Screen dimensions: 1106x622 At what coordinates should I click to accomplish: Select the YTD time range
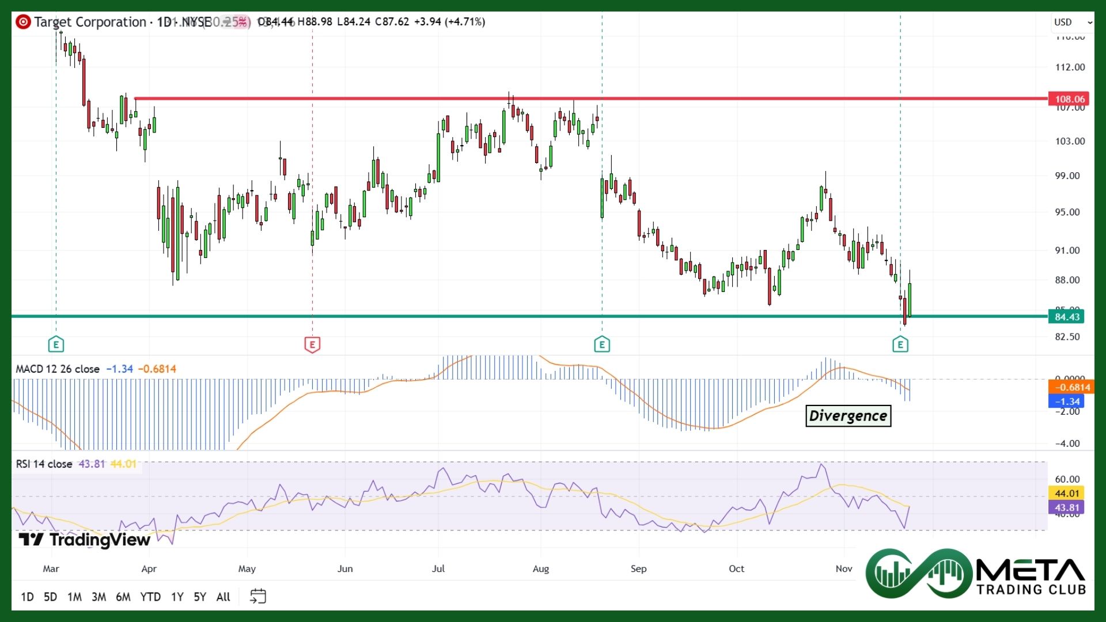click(150, 597)
